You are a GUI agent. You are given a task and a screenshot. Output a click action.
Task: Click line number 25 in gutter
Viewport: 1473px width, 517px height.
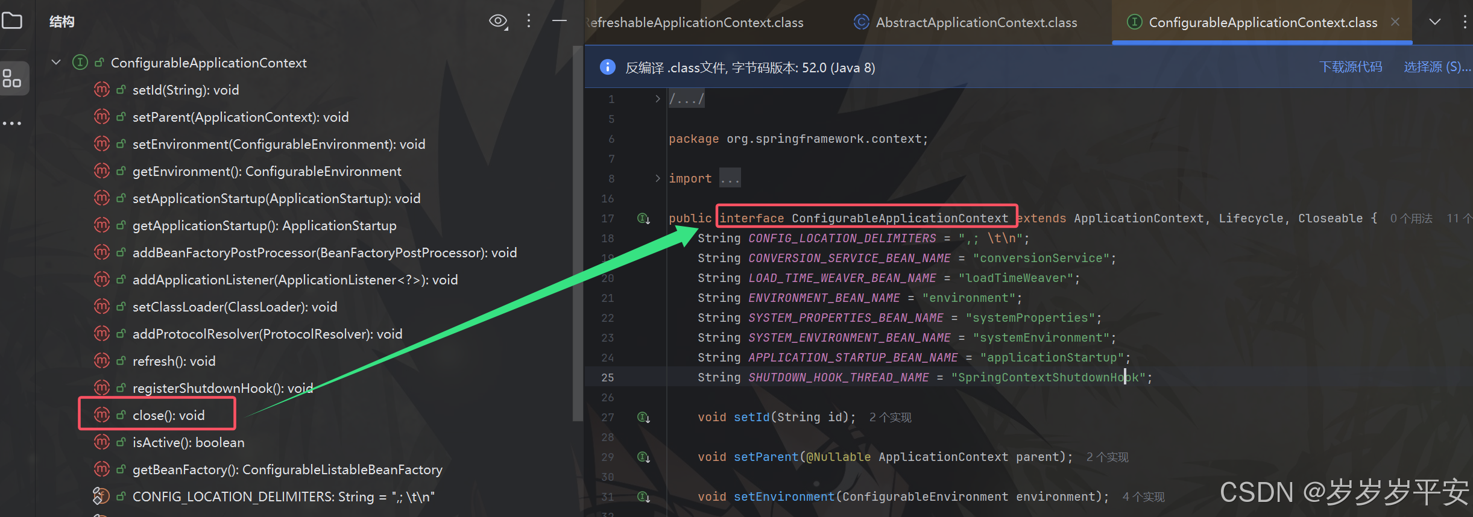[x=607, y=377]
